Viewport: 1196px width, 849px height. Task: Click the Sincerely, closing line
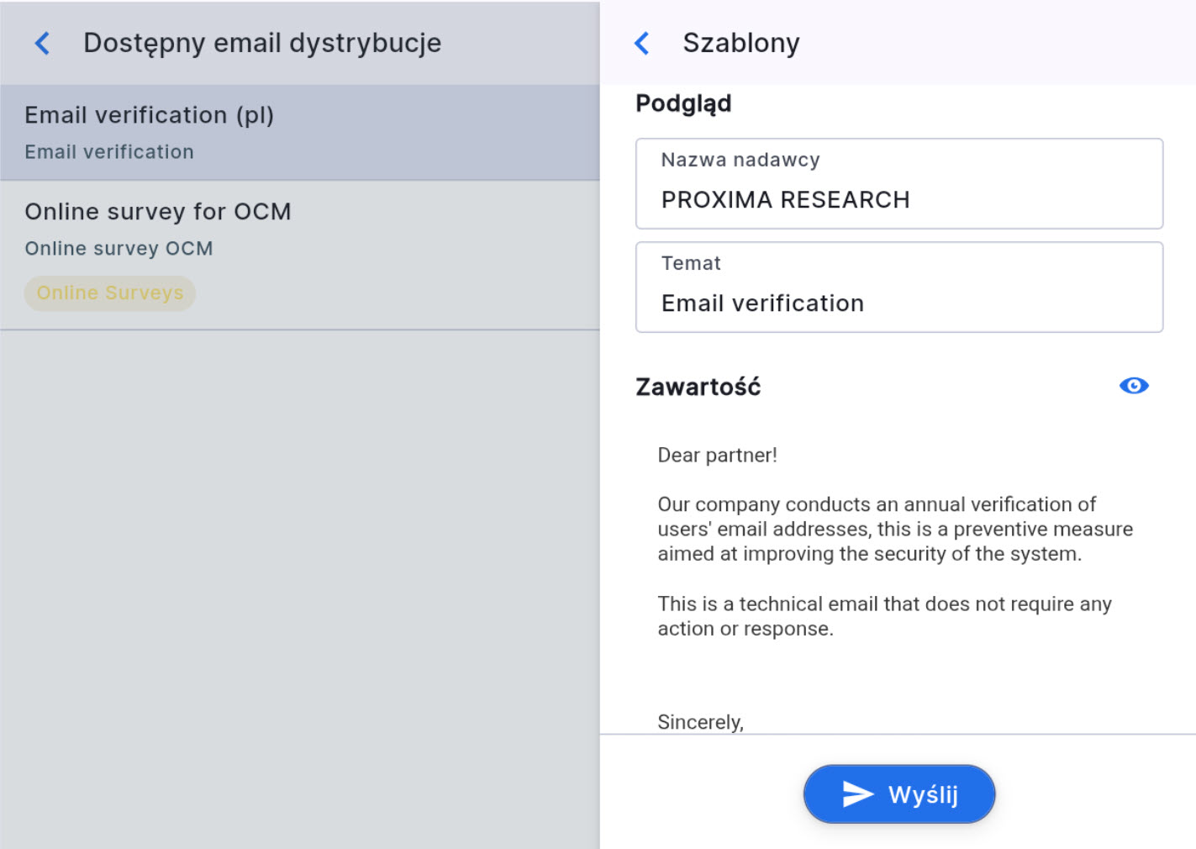click(700, 722)
